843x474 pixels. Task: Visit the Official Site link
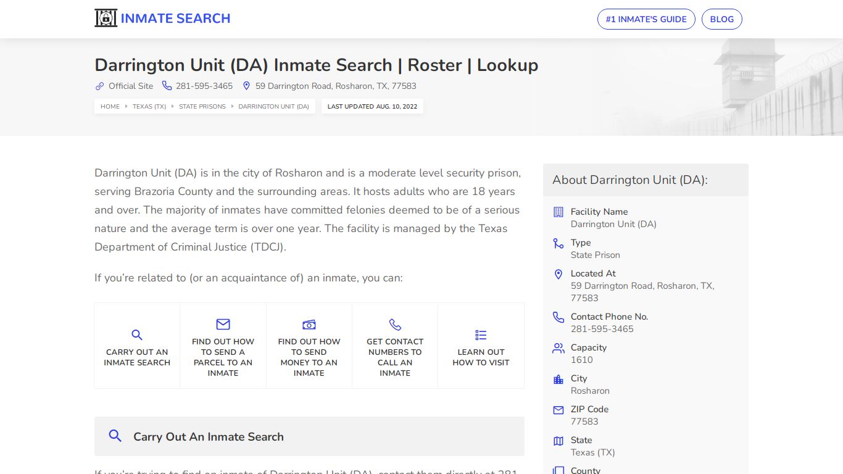click(131, 86)
